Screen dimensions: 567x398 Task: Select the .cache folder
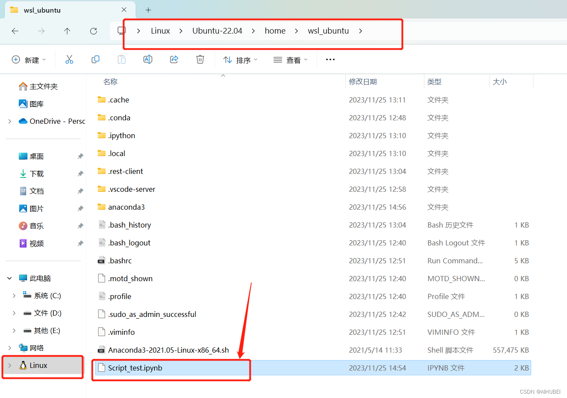coord(313,100)
